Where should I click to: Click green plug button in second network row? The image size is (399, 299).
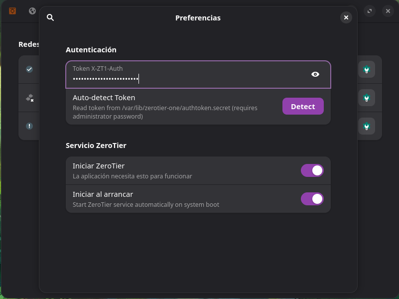point(367,98)
